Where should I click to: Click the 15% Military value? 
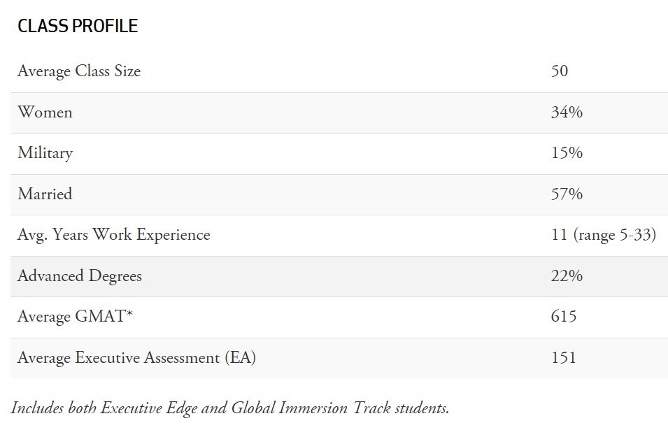click(x=567, y=153)
